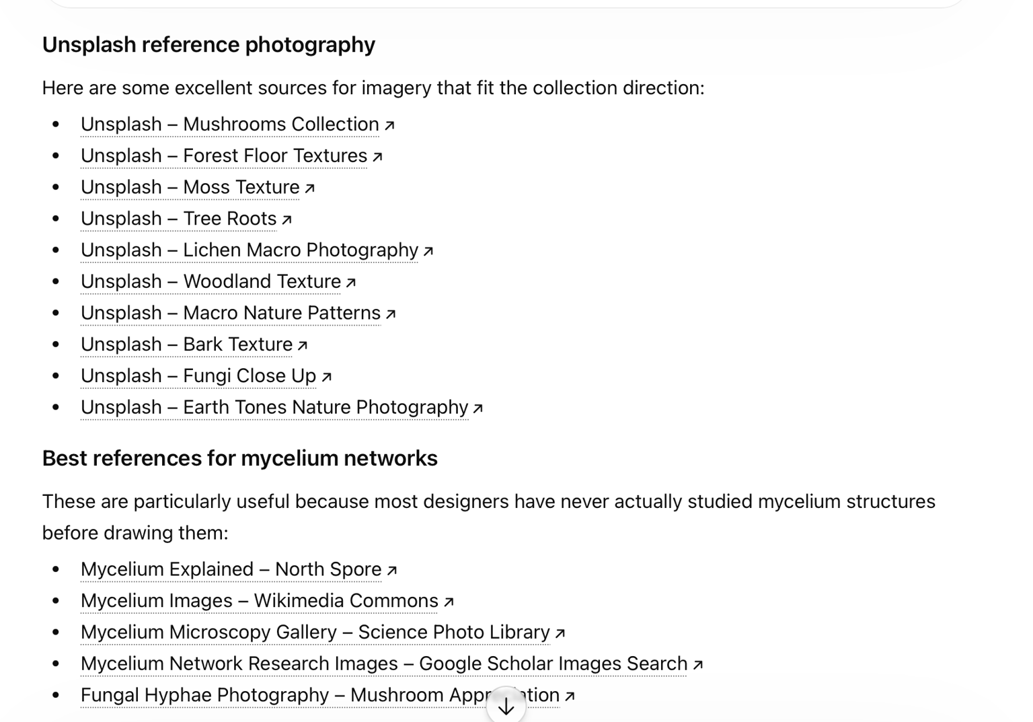Image resolution: width=1033 pixels, height=722 pixels.
Task: Click external arrow icon after Fungi Close Up
Action: tap(326, 377)
